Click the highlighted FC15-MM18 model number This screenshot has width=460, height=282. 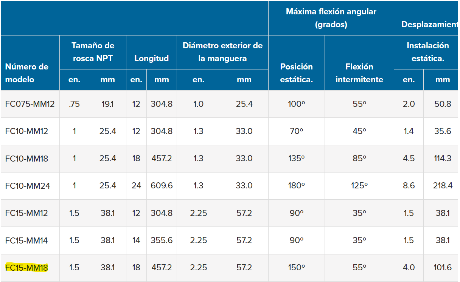pyautogui.click(x=26, y=268)
